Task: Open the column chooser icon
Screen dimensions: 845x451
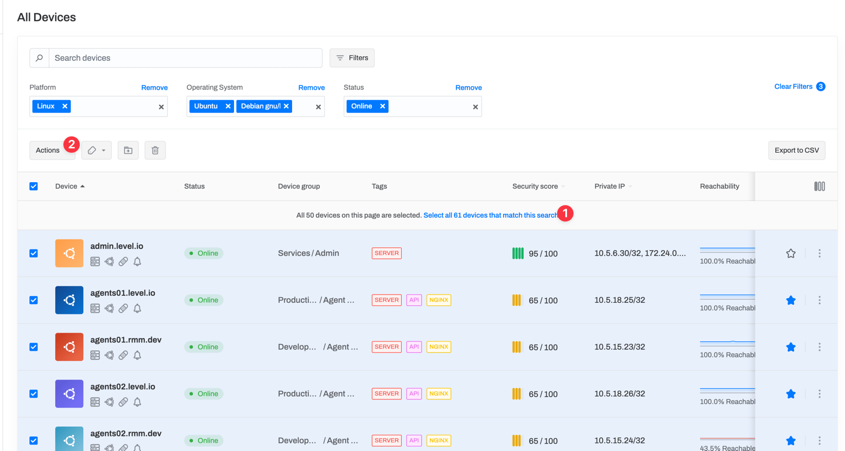Action: point(819,186)
